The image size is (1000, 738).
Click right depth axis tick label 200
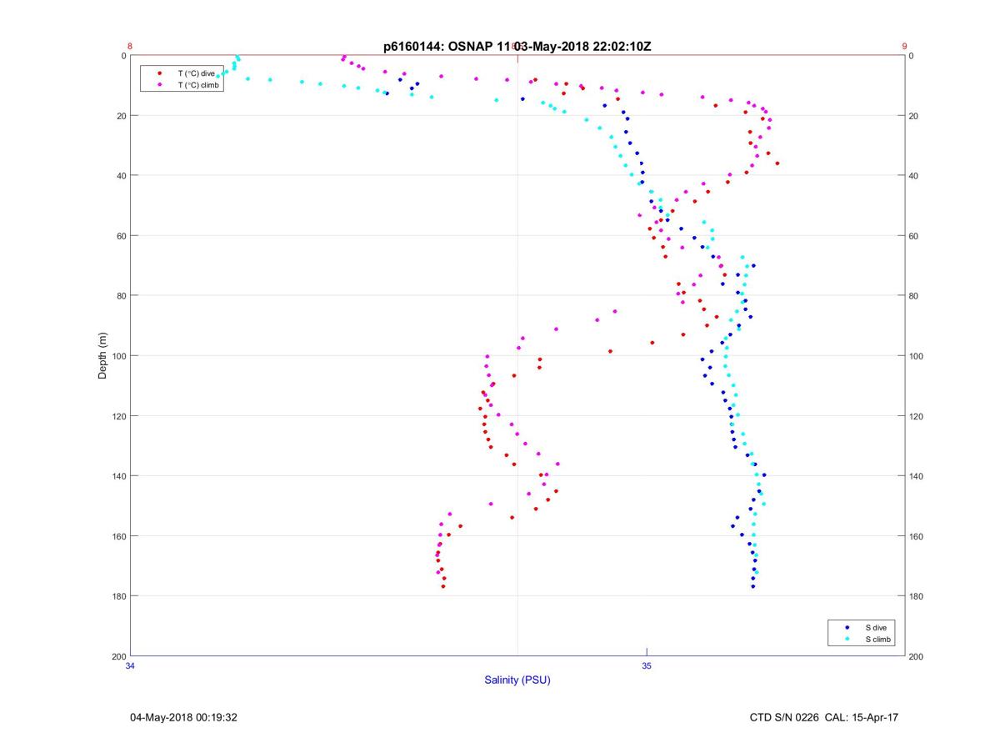tap(917, 656)
